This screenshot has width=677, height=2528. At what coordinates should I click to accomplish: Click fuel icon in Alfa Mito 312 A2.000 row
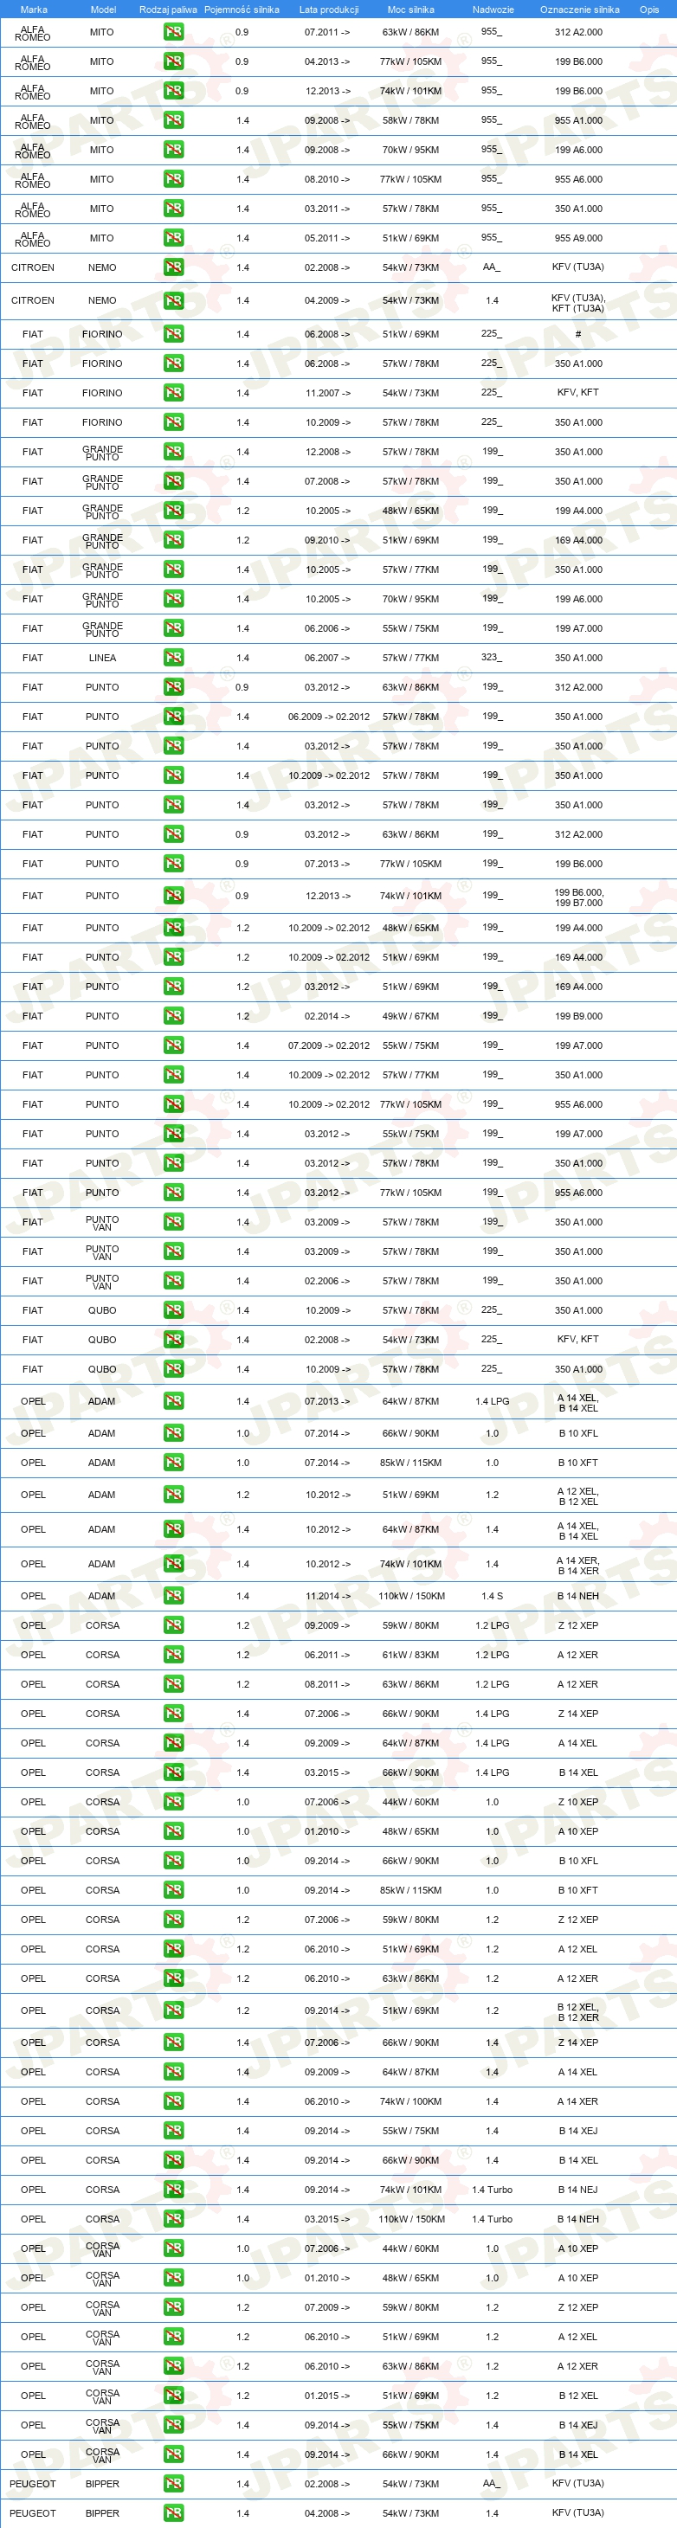point(174,31)
